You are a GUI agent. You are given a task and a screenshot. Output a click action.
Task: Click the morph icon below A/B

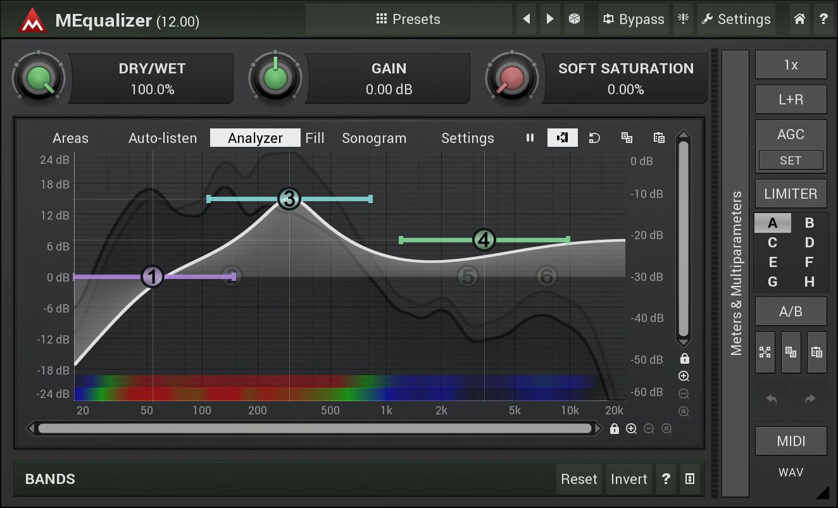point(765,352)
